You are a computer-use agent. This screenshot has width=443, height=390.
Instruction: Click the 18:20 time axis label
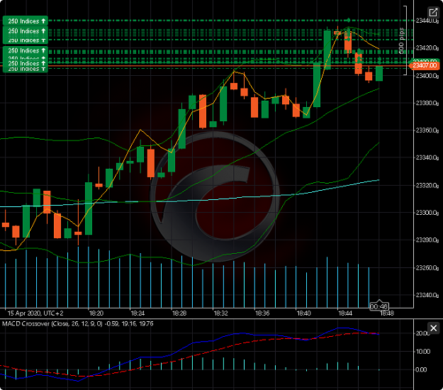click(96, 313)
